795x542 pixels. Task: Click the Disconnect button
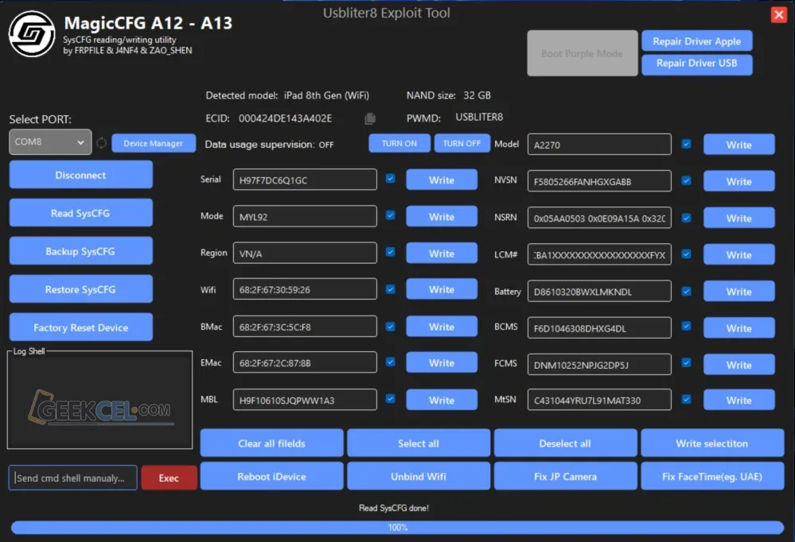[x=80, y=175]
